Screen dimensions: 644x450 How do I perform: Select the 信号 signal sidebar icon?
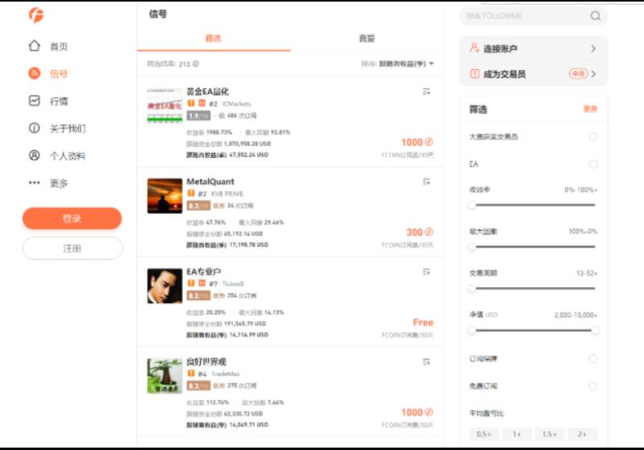(x=35, y=73)
